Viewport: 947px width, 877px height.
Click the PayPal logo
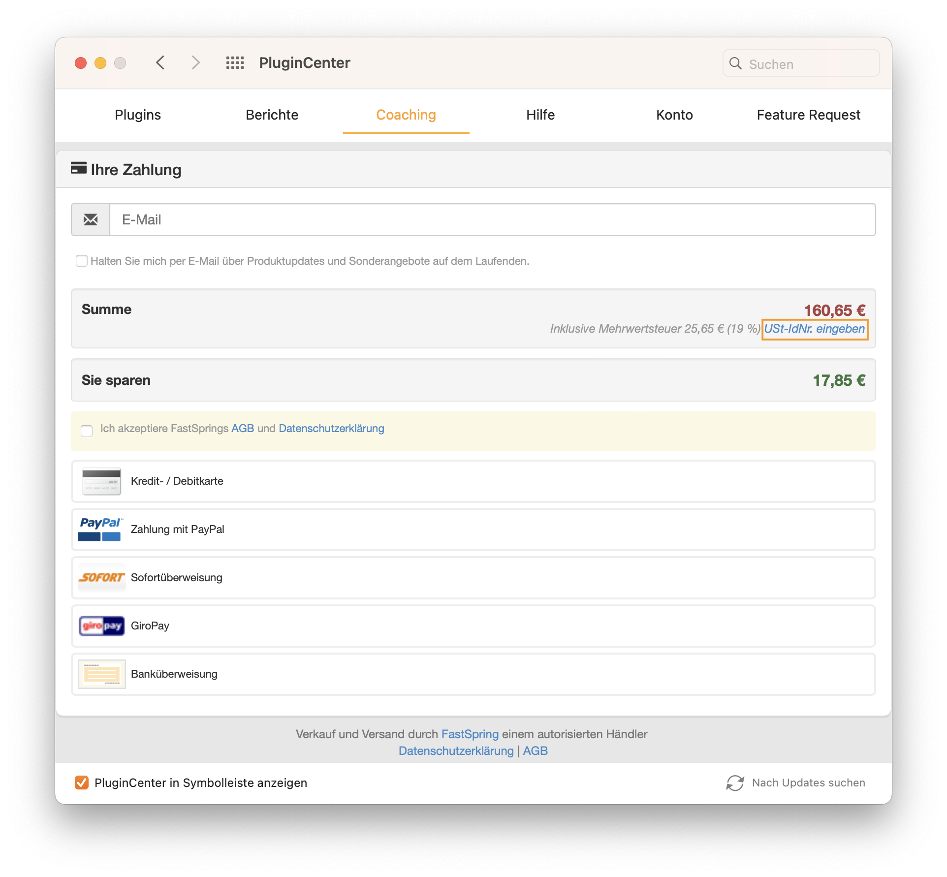point(100,529)
